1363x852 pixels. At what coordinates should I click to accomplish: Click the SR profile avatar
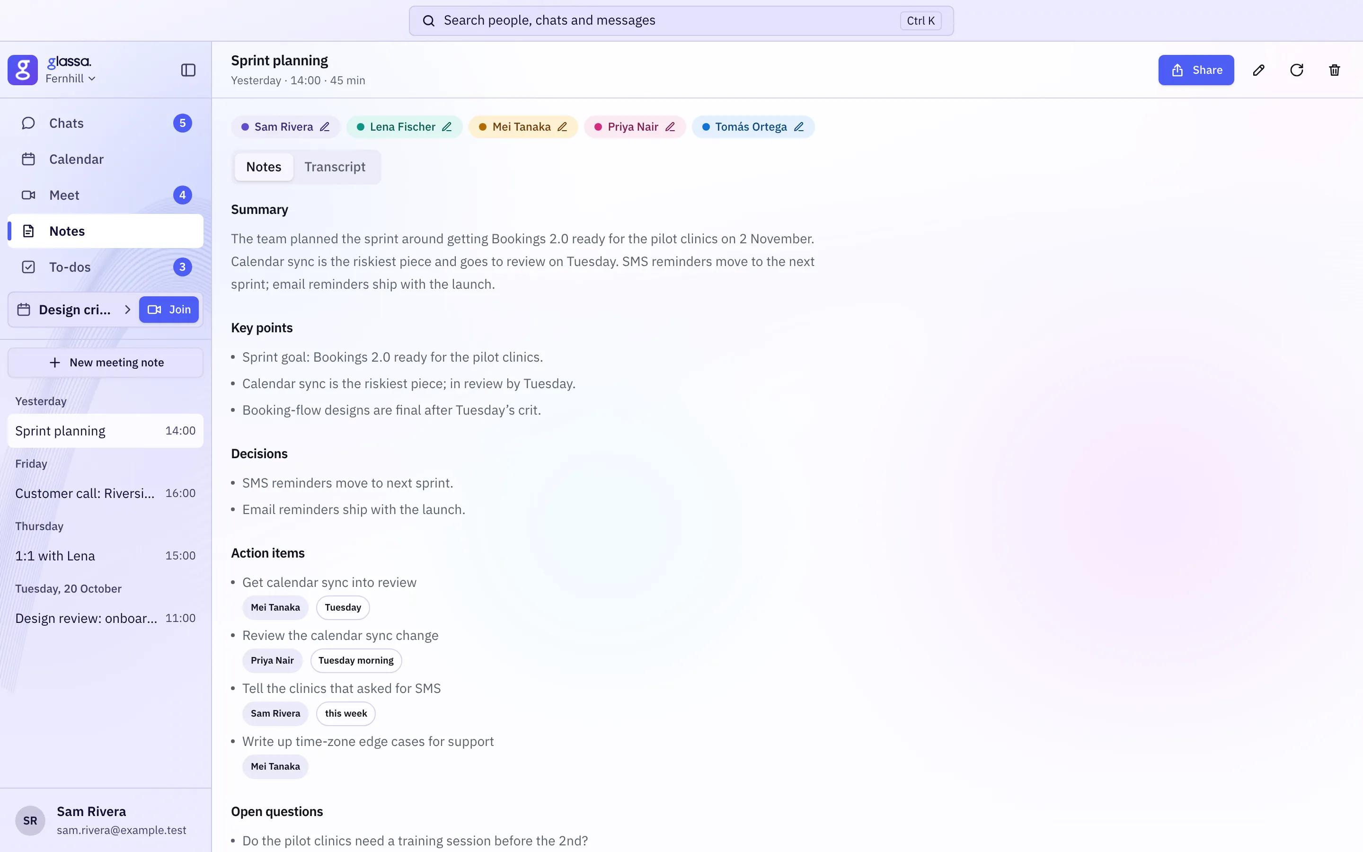pyautogui.click(x=30, y=820)
